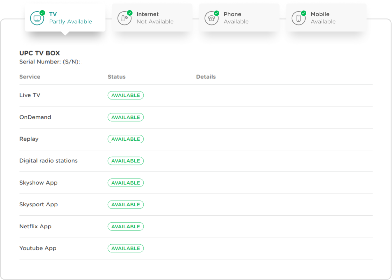
Task: Click the AVAILABLE badge for Skysport App
Action: (126, 205)
